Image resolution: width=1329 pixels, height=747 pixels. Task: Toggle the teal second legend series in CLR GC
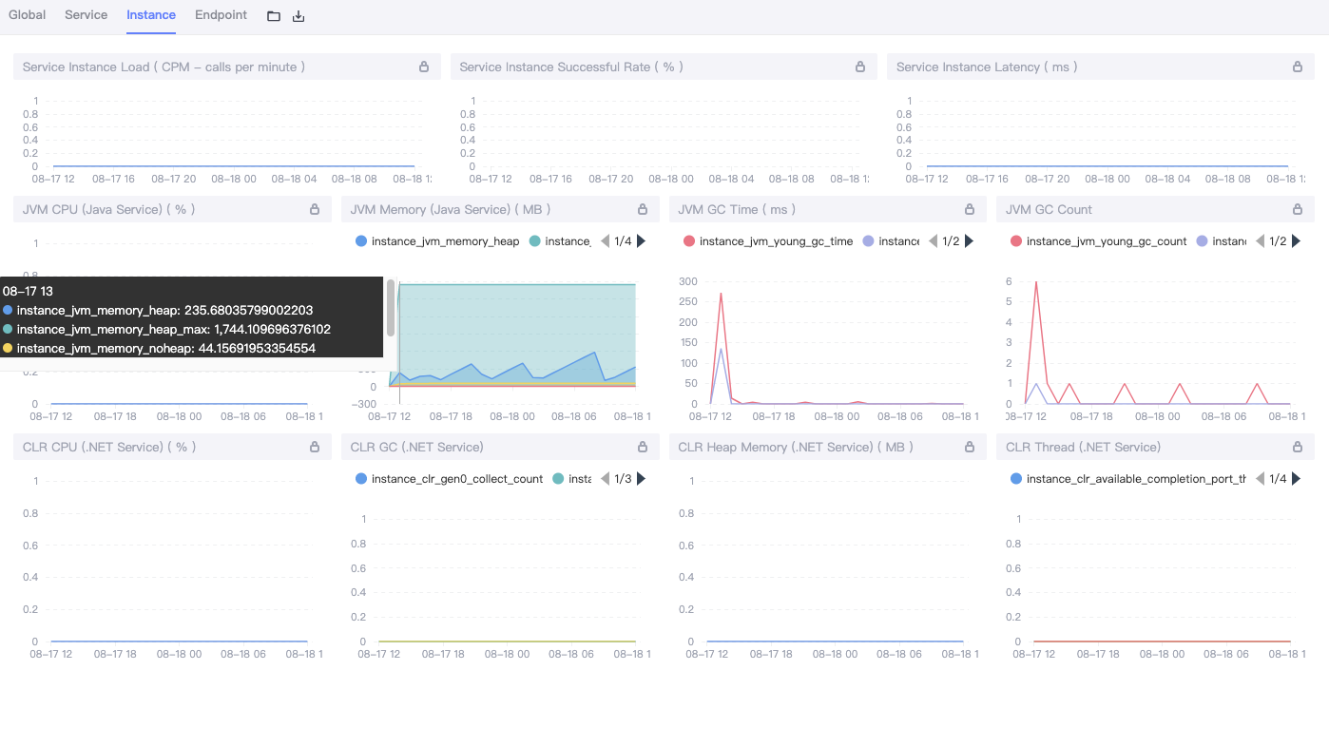pyautogui.click(x=572, y=479)
